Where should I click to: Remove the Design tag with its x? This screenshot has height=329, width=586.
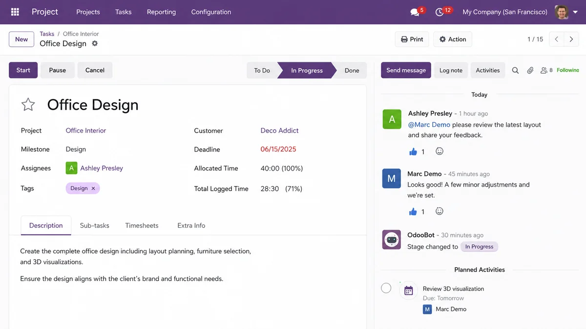(93, 188)
